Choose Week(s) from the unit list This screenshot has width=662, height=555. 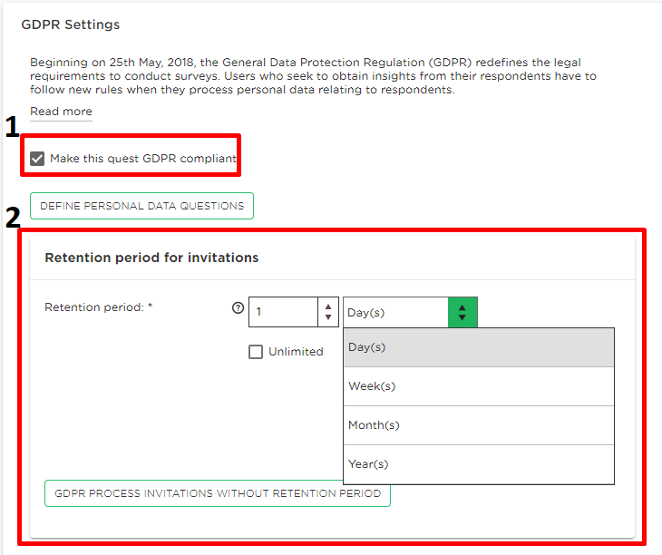pos(479,386)
